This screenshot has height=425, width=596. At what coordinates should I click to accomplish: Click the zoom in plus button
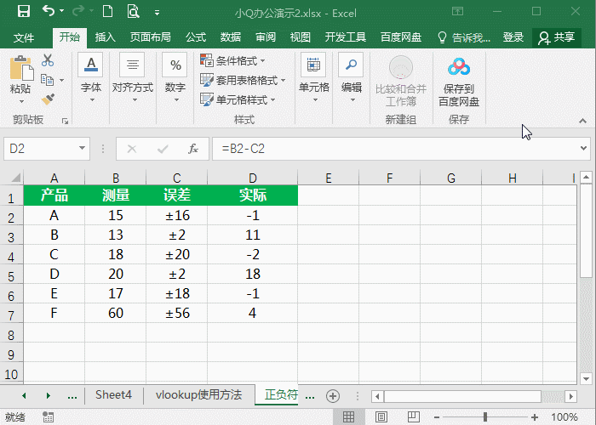(x=535, y=417)
